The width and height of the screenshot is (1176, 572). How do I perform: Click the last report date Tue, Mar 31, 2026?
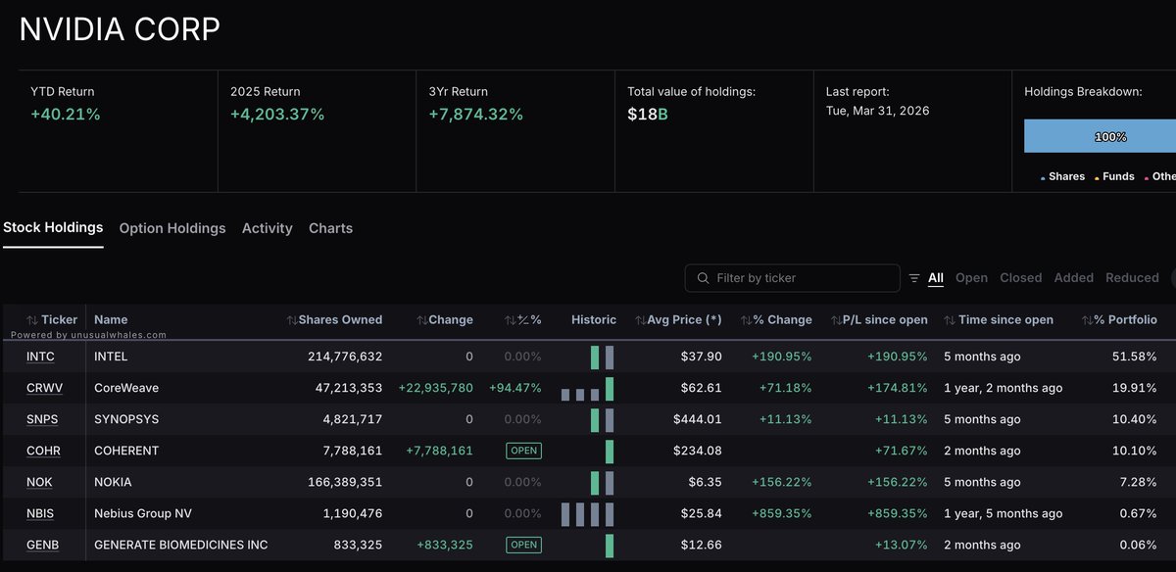(878, 111)
